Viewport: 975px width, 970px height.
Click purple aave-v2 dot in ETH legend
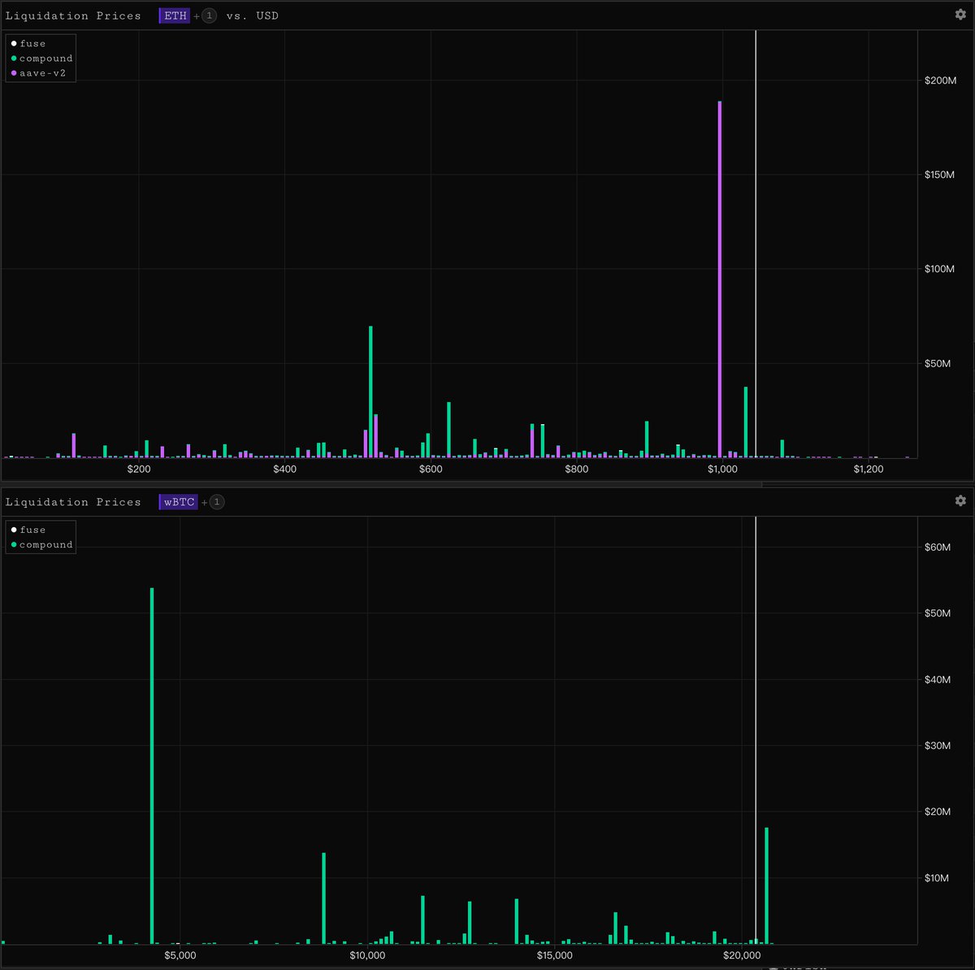[x=14, y=73]
